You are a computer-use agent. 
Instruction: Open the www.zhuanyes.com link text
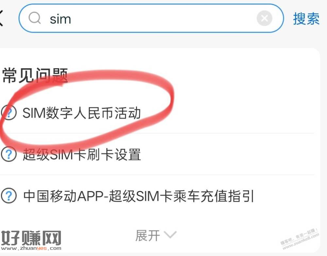31,248
